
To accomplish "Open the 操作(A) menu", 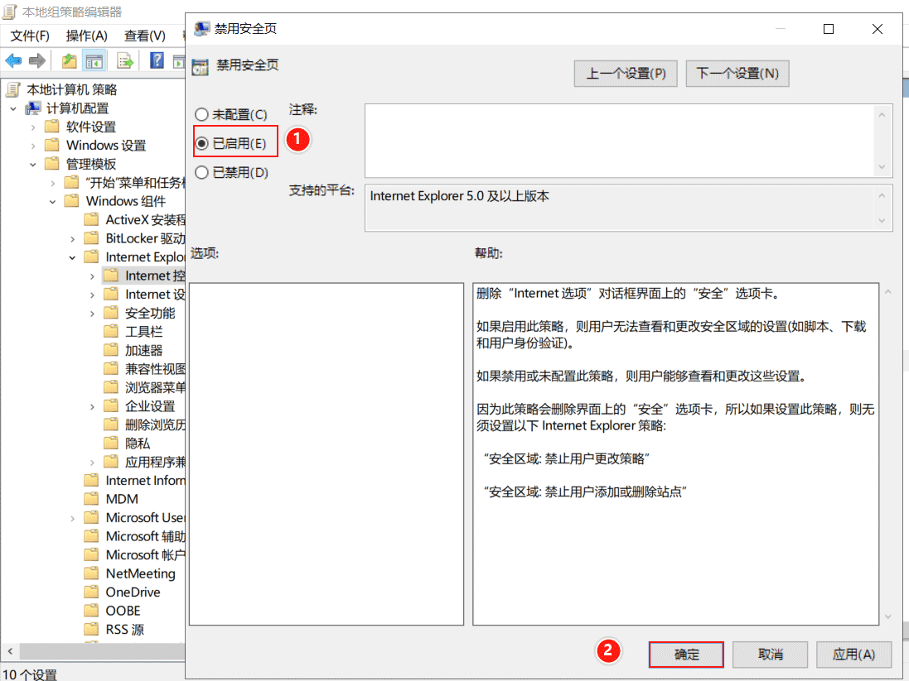I will [87, 36].
